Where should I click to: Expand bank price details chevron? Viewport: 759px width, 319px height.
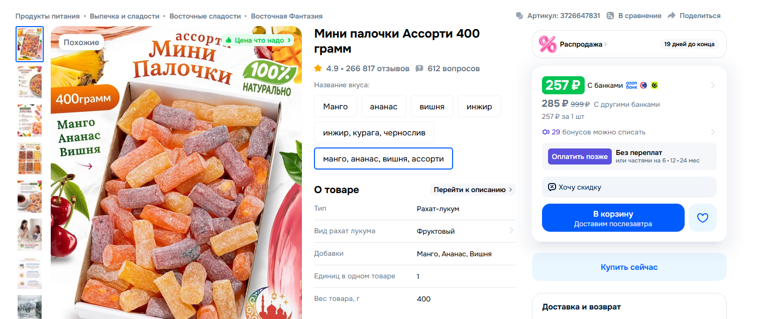coord(713,86)
